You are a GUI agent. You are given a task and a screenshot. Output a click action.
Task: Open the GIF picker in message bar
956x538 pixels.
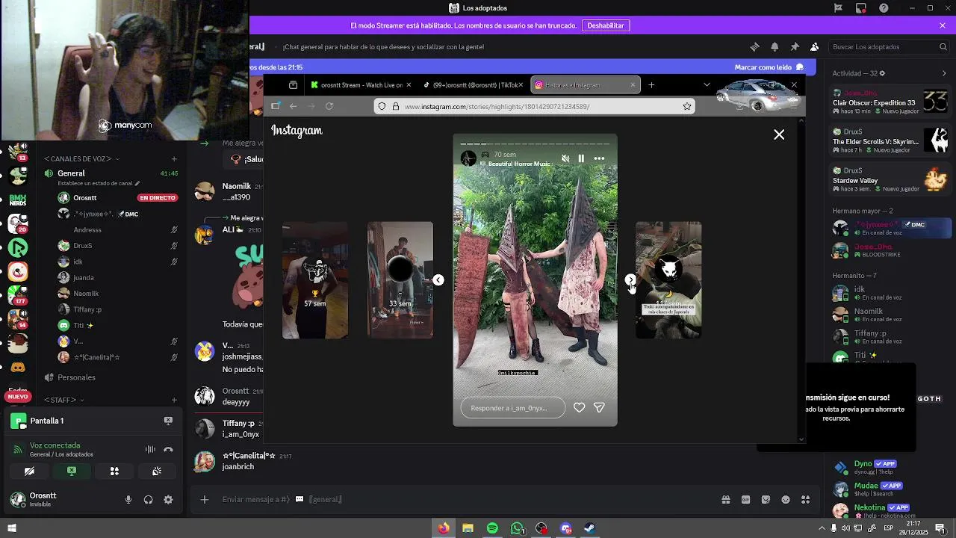click(x=745, y=500)
